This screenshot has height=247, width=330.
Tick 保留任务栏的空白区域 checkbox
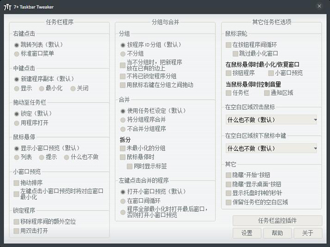click(228, 203)
